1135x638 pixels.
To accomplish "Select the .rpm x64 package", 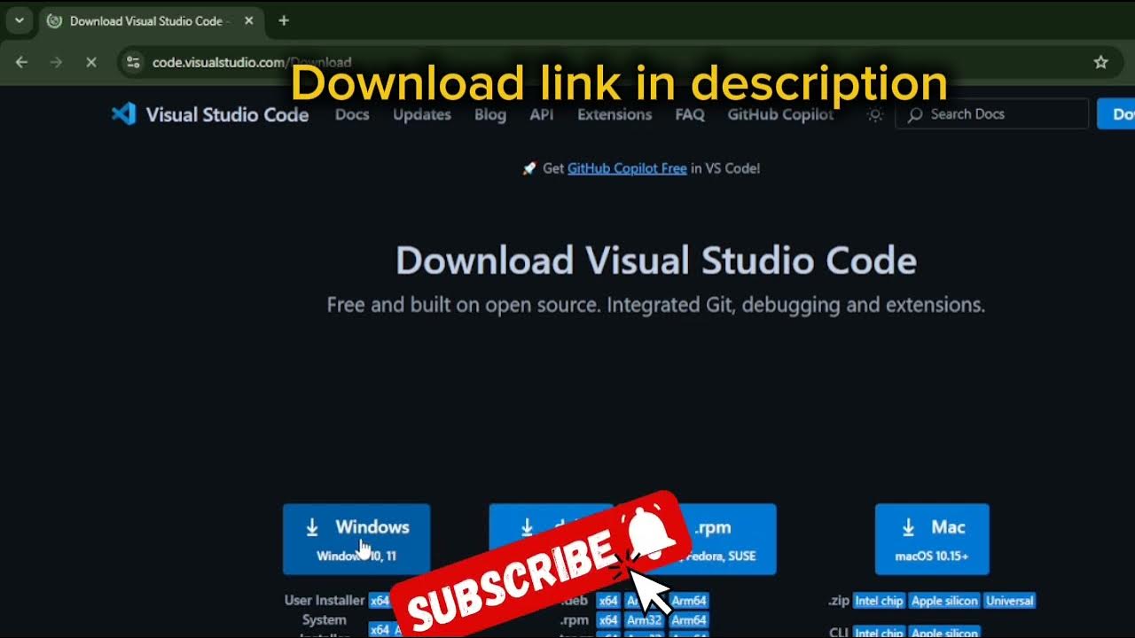I will pyautogui.click(x=608, y=620).
